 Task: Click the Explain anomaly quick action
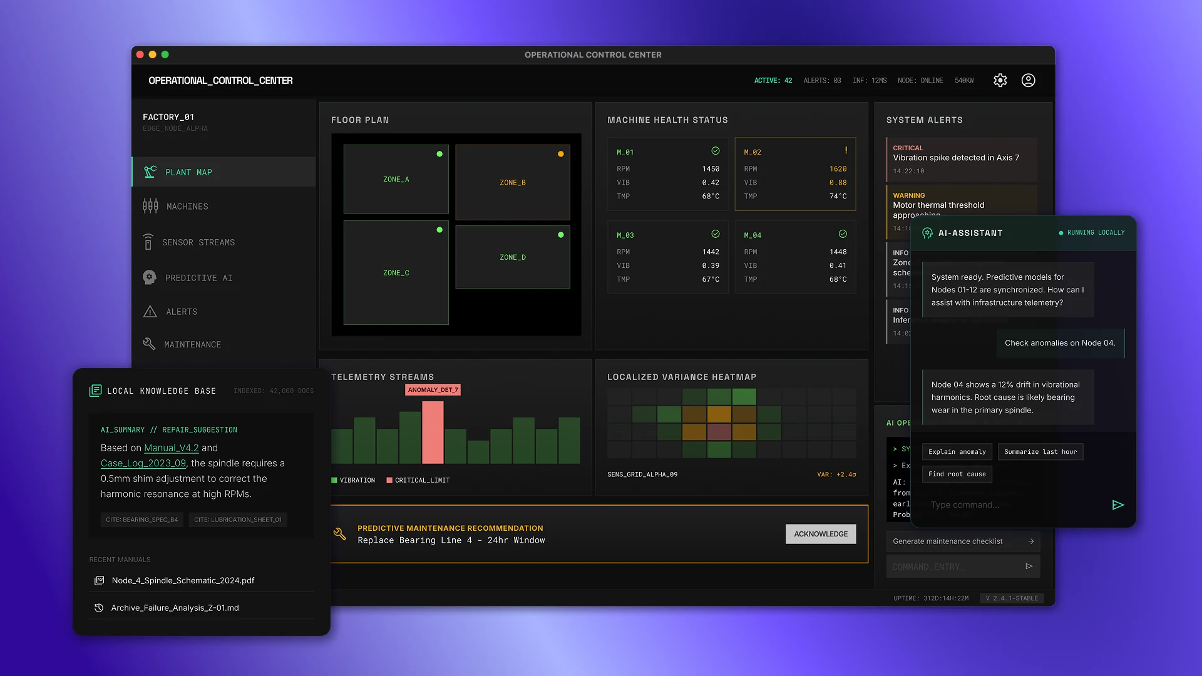(957, 452)
